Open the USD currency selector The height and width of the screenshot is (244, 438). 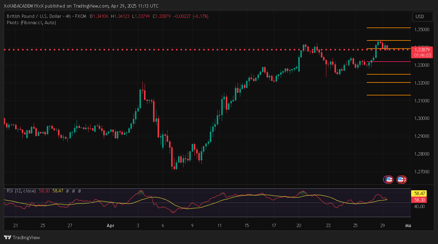coord(420,17)
